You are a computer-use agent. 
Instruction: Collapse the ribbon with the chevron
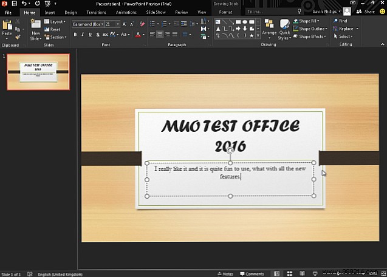(x=382, y=44)
